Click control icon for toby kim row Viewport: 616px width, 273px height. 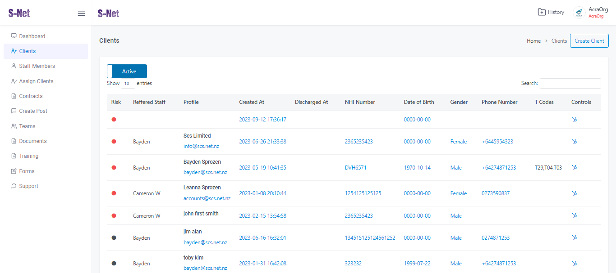[575, 264]
